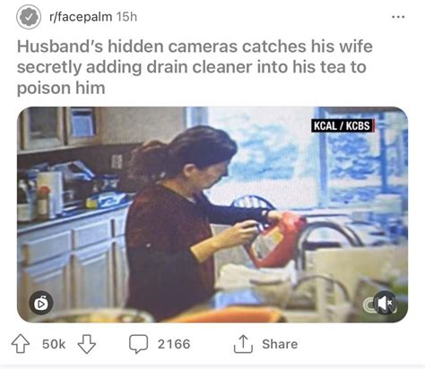Unmute the video with the speaker icon
Screen dimensions: 425x369
pos(385,303)
